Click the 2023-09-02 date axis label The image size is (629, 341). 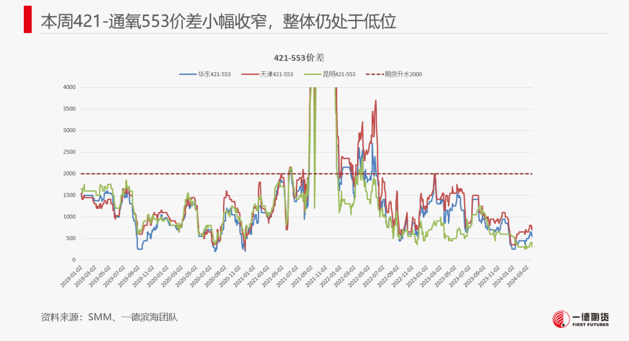click(475, 275)
